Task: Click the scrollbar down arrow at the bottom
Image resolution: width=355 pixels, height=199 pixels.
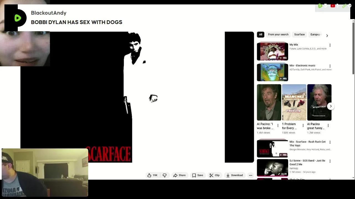Action: [353, 178]
